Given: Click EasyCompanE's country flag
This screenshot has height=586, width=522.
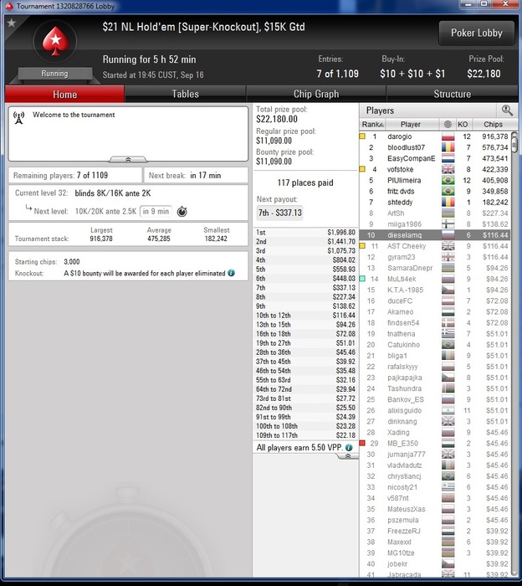Looking at the screenshot, I should click(x=448, y=158).
